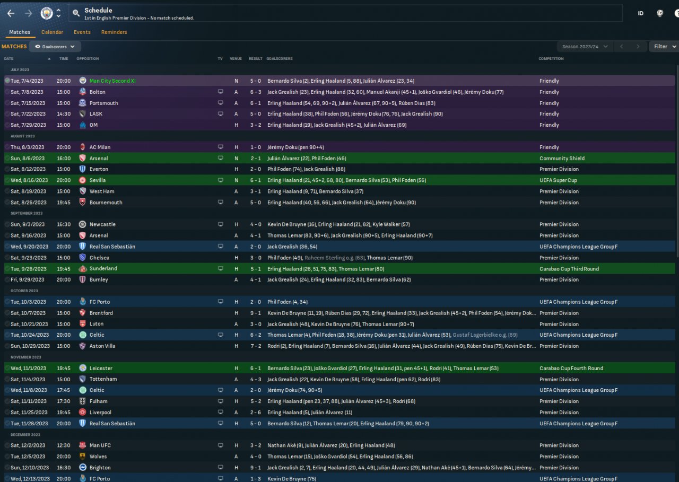
Task: Open the Man City club badge in header
Action: pos(47,13)
